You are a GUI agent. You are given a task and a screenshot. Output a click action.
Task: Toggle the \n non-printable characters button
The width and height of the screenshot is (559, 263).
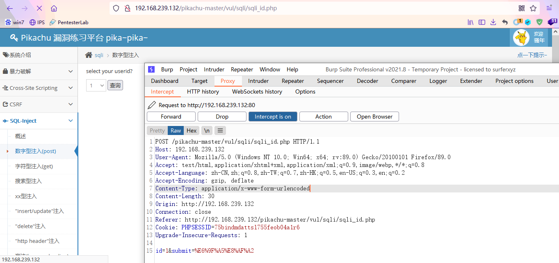207,130
